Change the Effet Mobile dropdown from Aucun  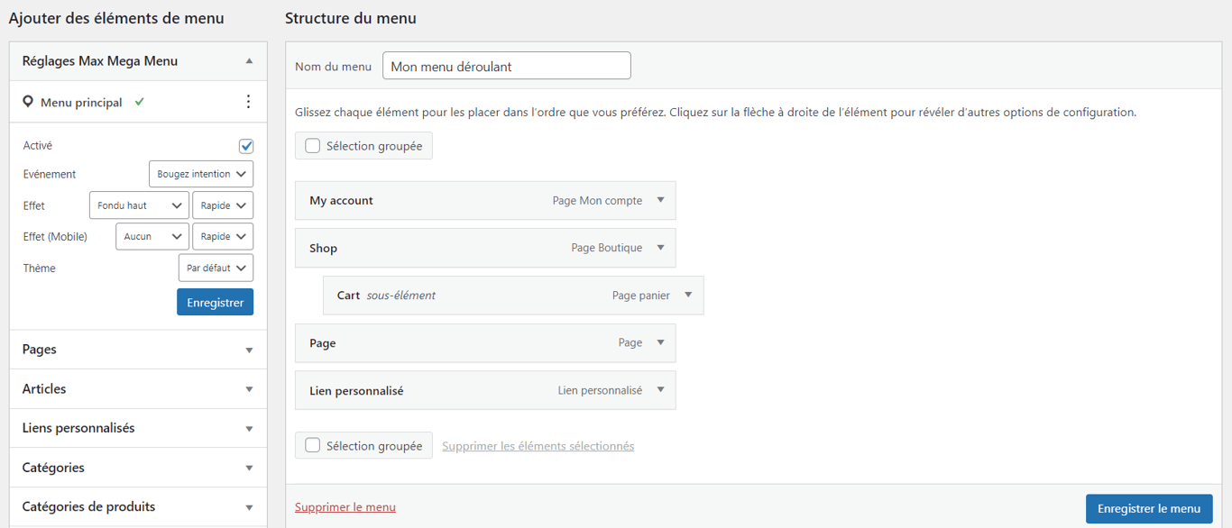(152, 236)
